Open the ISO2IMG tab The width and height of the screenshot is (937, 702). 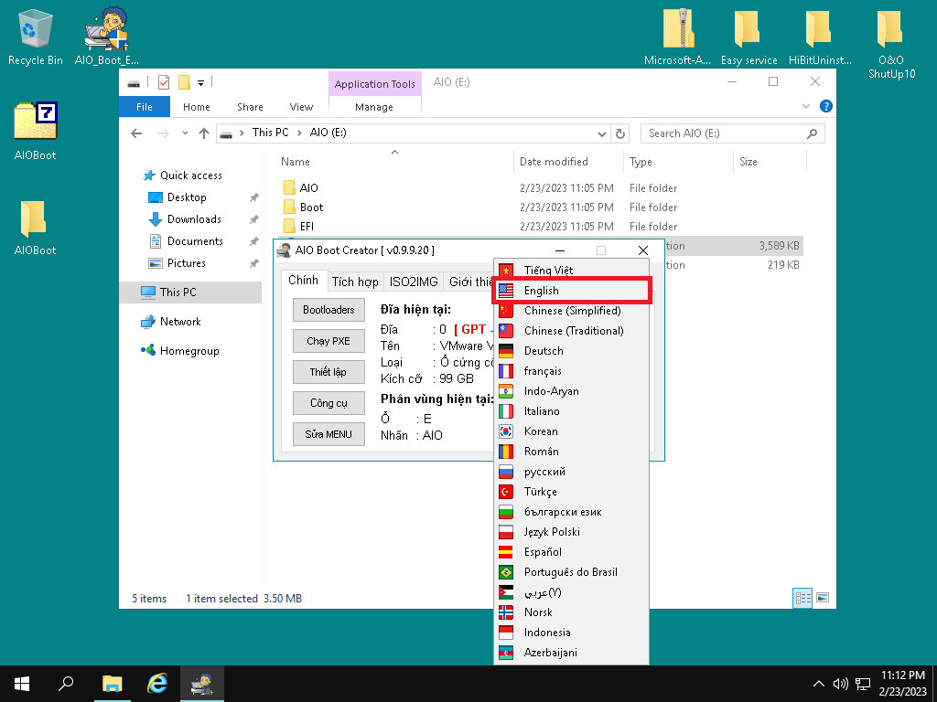click(x=414, y=282)
